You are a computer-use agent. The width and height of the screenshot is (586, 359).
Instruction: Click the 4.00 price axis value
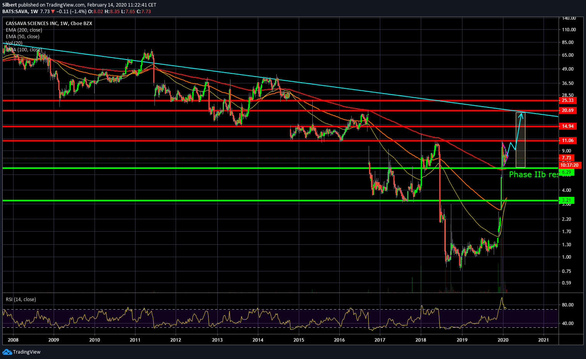tap(567, 190)
